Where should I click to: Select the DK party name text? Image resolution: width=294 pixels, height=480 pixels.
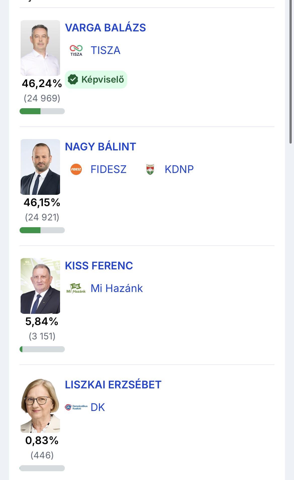(98, 407)
